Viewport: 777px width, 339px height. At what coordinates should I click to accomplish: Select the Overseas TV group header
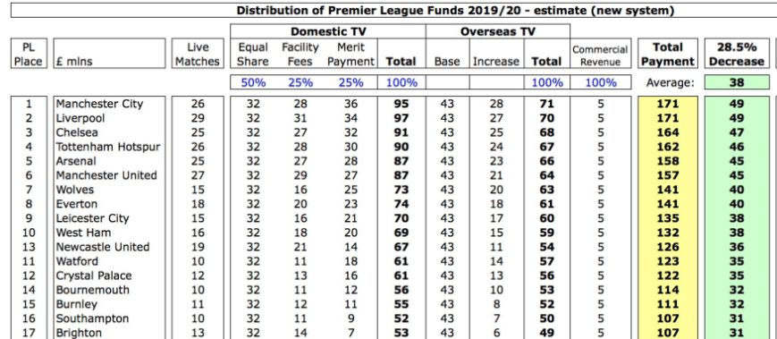coord(497,31)
